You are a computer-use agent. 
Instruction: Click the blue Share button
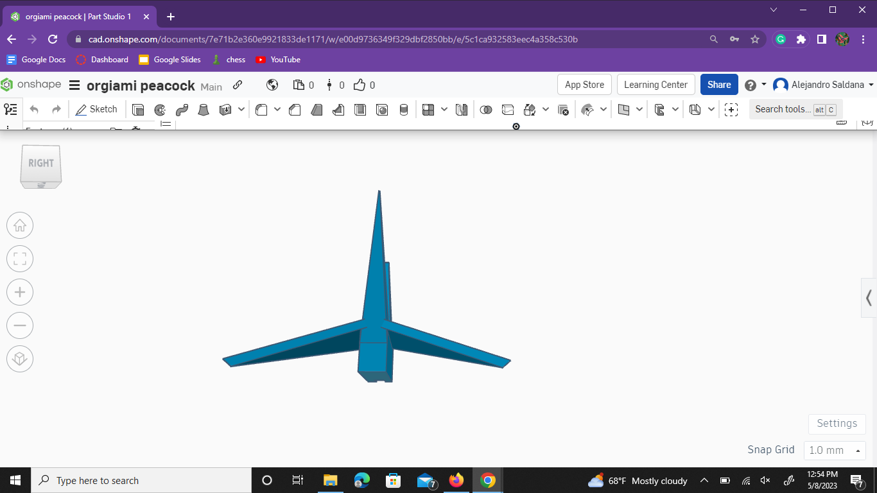coord(719,85)
